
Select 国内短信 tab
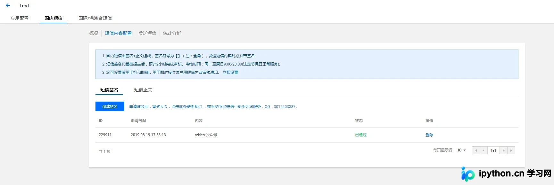point(54,18)
